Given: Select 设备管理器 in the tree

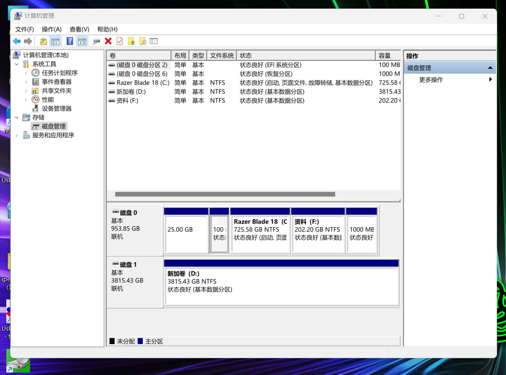Looking at the screenshot, I should click(x=57, y=108).
